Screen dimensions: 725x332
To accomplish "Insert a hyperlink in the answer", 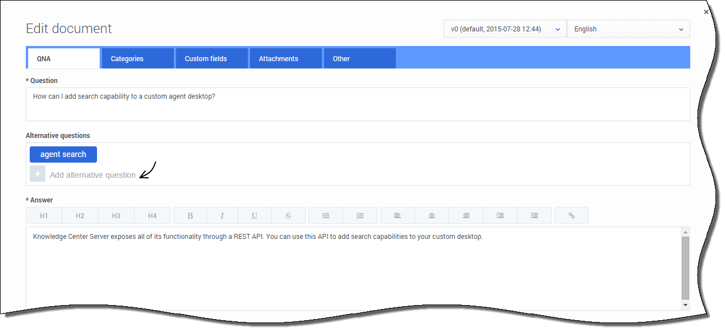I will 571,216.
